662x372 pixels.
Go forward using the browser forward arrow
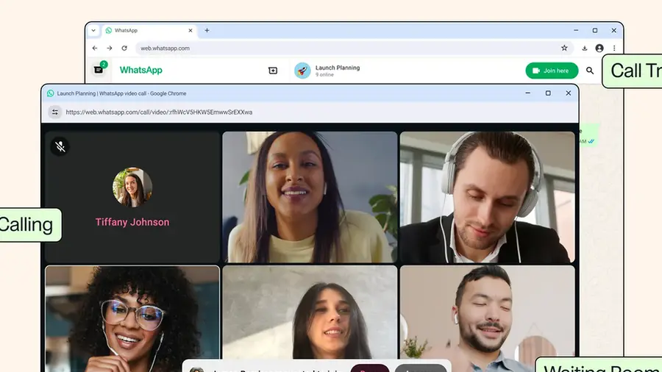[110, 48]
